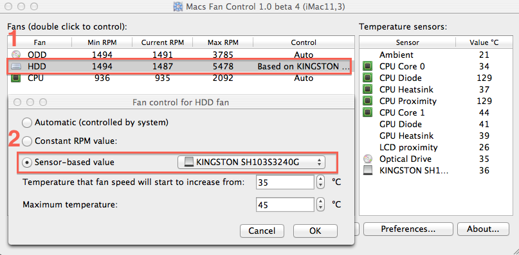
Task: Click the CPU Proximity chip icon
Action: pyautogui.click(x=367, y=101)
